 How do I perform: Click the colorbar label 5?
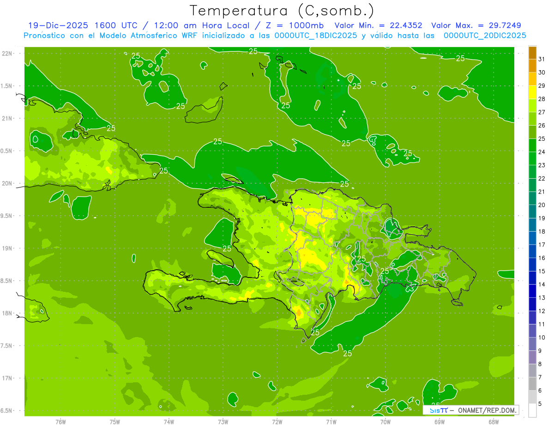coord(540,404)
